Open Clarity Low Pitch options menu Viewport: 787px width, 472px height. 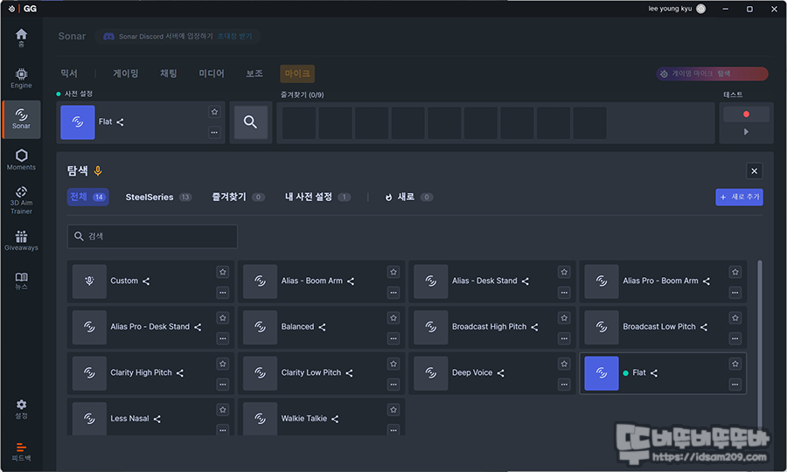(x=393, y=385)
